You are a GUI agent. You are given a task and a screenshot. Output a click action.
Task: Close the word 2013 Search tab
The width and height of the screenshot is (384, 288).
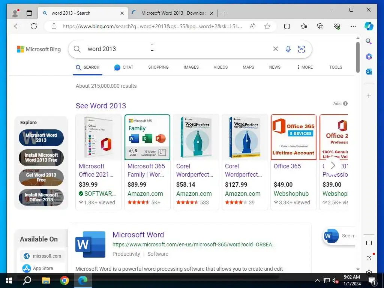(x=122, y=13)
